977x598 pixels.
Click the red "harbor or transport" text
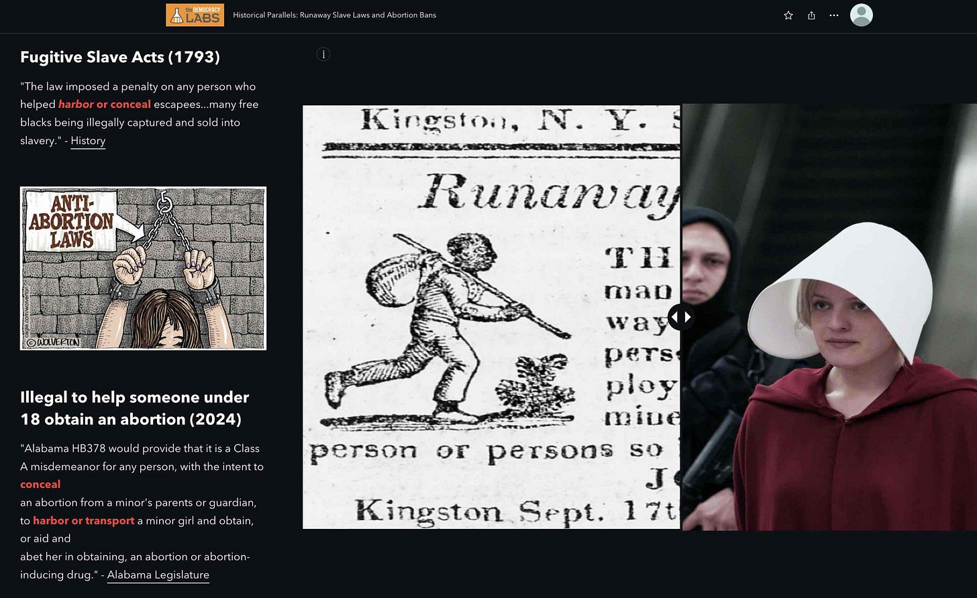click(x=84, y=521)
